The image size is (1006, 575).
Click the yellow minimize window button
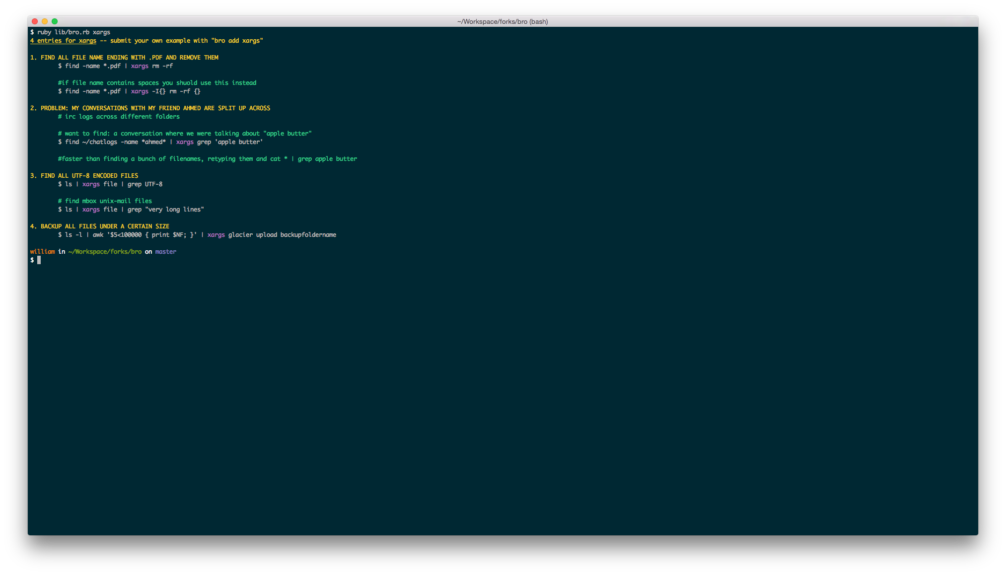coord(45,21)
